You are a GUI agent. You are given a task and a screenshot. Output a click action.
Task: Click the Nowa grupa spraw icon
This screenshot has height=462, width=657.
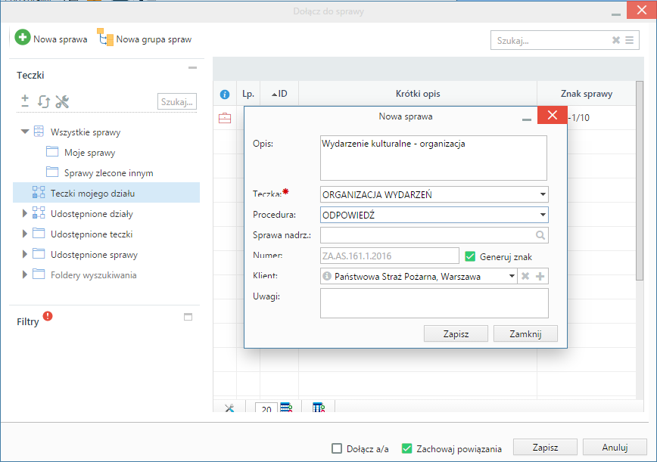105,39
